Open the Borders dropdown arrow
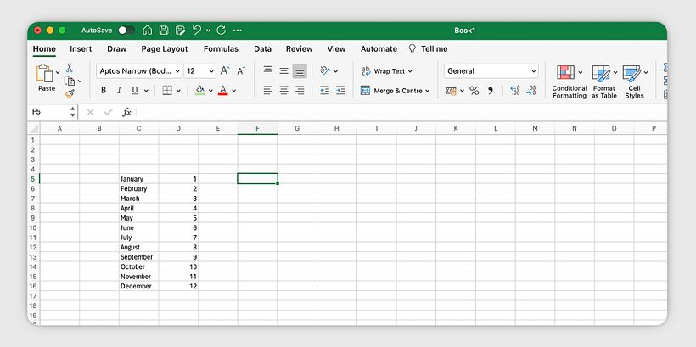This screenshot has height=347, width=696. [178, 91]
